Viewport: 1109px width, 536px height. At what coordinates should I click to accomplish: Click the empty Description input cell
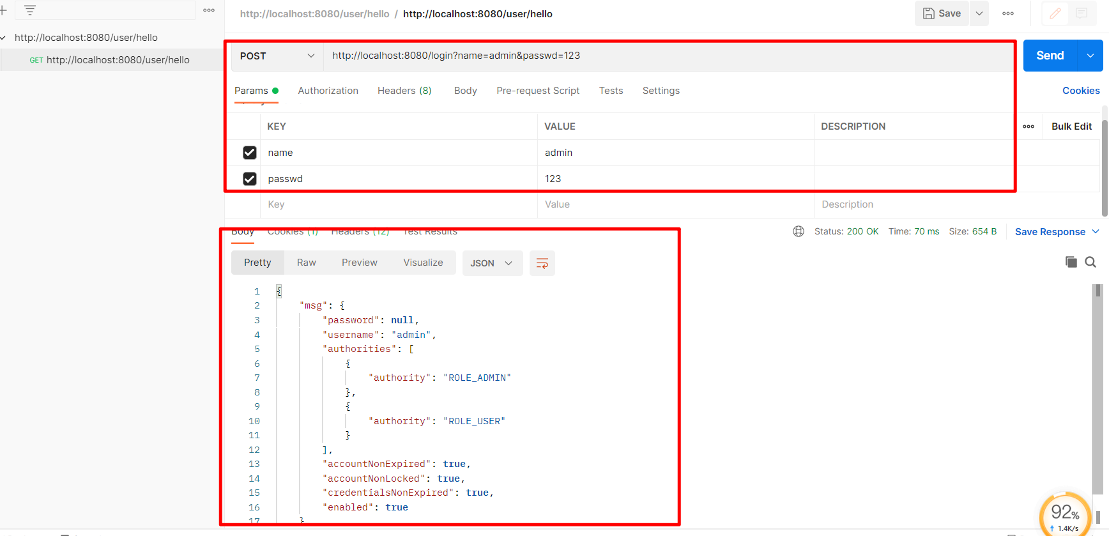(956, 204)
